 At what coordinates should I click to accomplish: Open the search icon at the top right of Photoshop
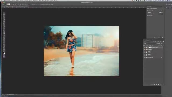[x=167, y=4]
